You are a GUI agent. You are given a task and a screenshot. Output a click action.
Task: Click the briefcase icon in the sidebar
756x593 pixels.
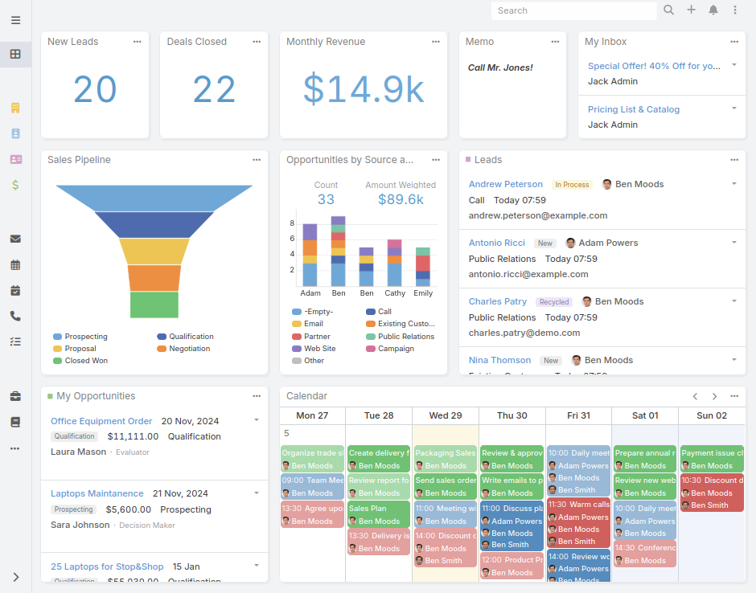[15, 395]
